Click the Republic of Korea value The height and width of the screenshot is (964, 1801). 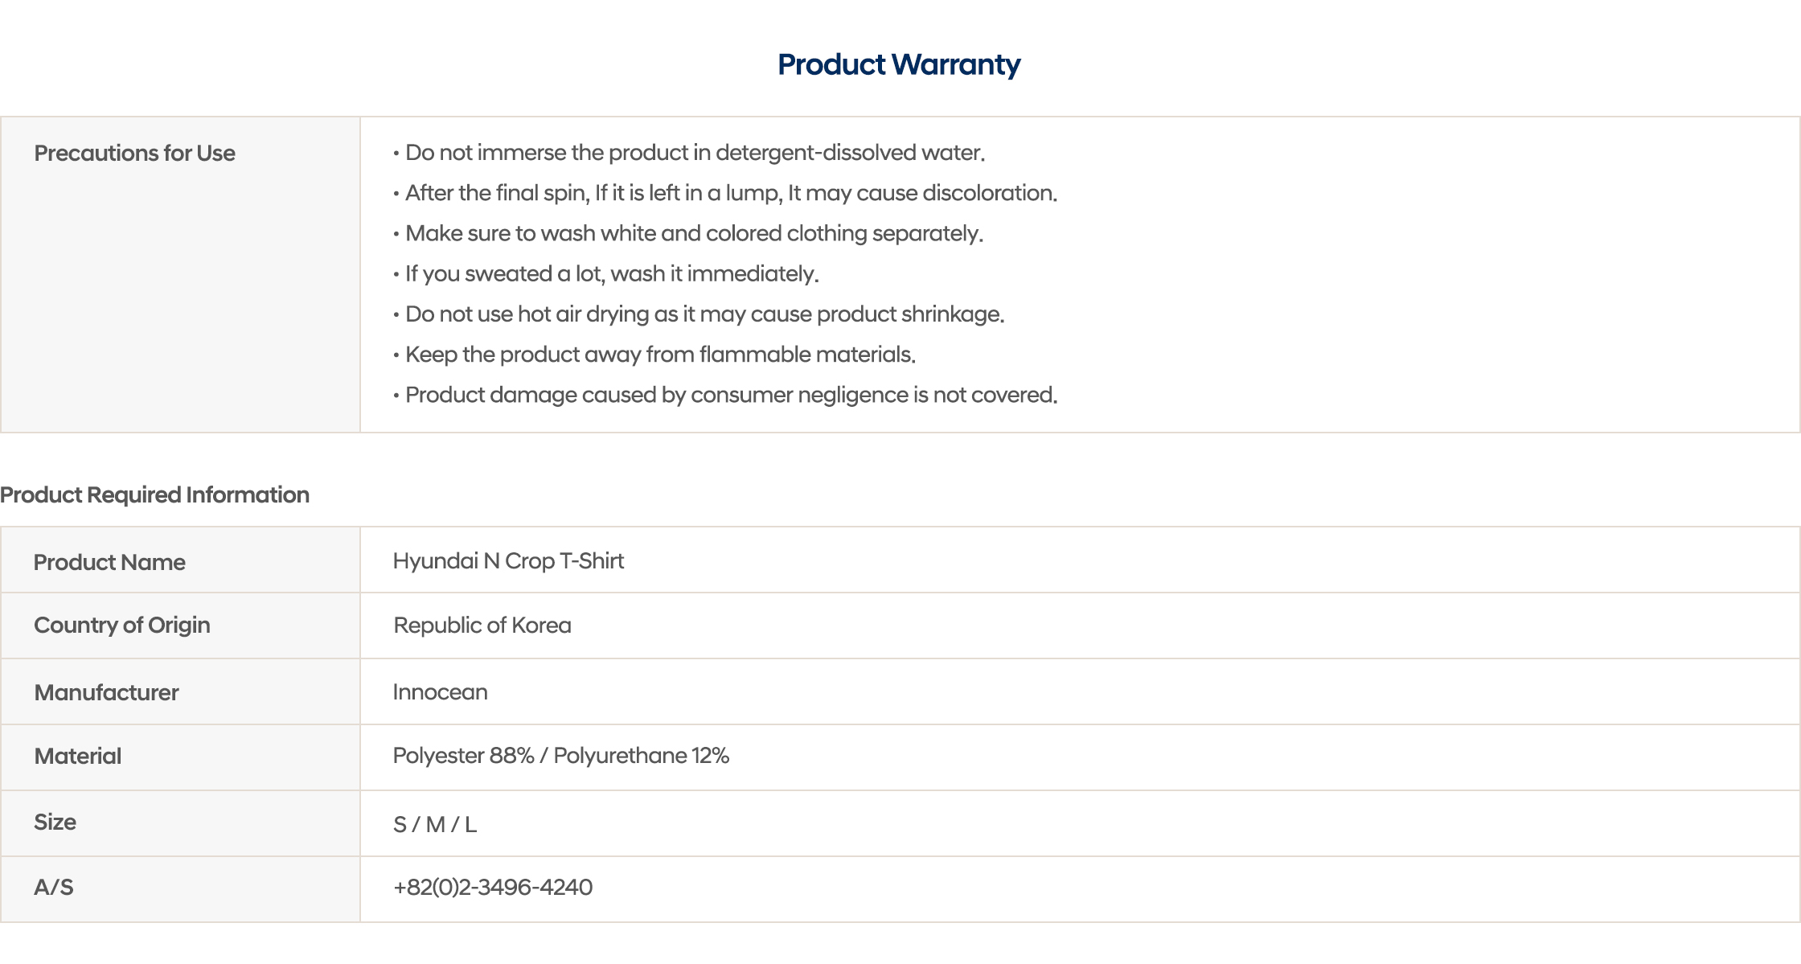click(x=482, y=625)
